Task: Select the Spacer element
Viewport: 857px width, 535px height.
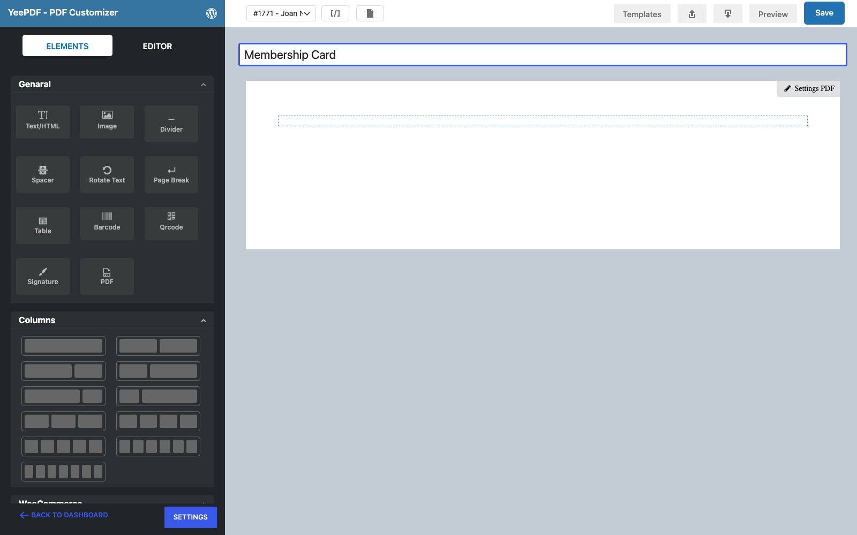Action: [x=43, y=174]
